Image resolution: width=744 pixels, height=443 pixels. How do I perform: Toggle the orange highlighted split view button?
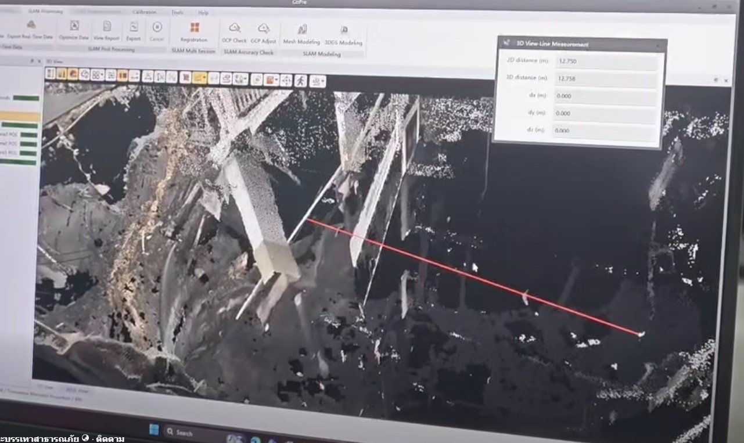123,75
